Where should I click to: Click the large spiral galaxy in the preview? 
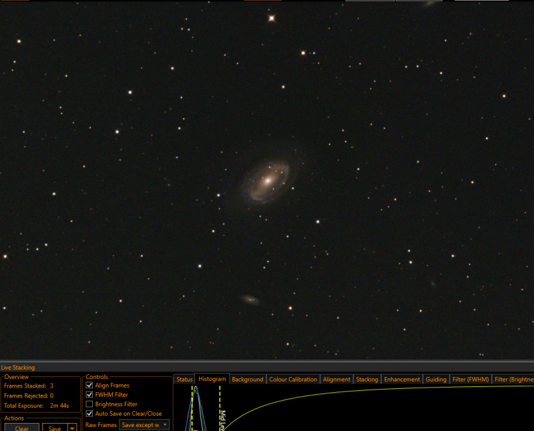[x=266, y=181]
